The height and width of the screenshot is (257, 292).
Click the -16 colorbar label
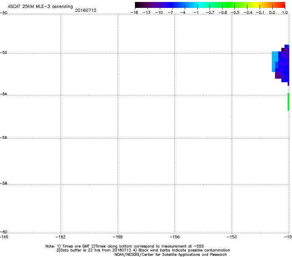pos(134,13)
